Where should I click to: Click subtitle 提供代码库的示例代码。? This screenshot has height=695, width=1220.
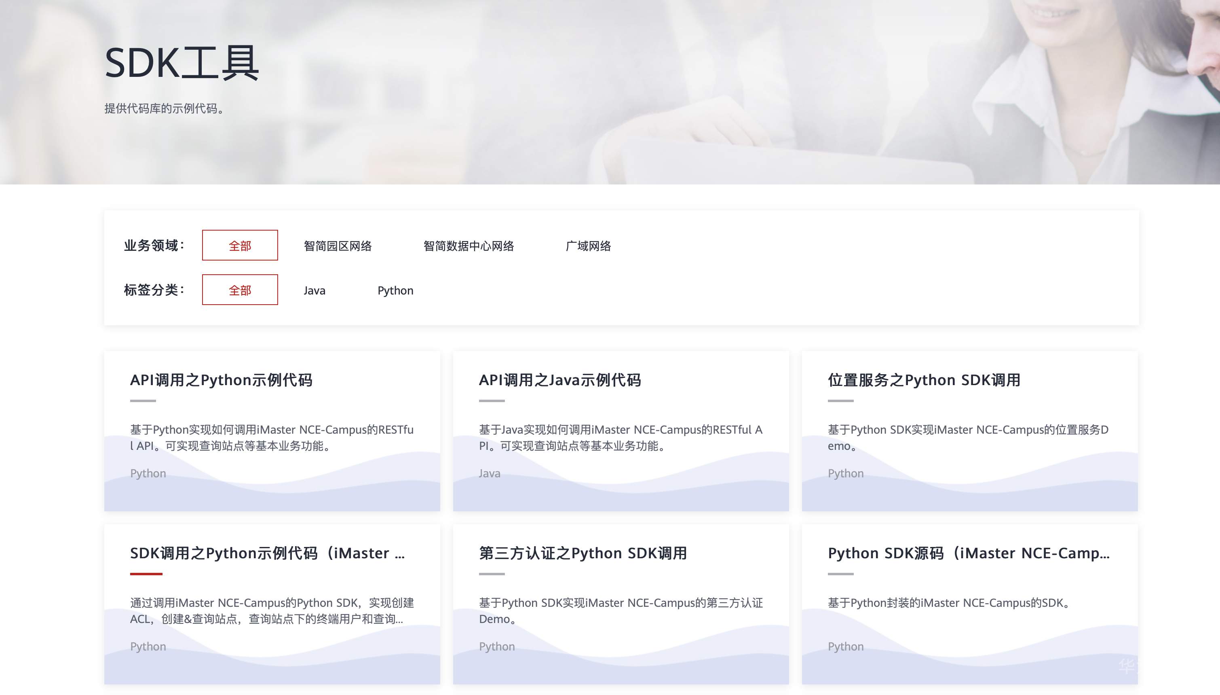[x=165, y=109]
